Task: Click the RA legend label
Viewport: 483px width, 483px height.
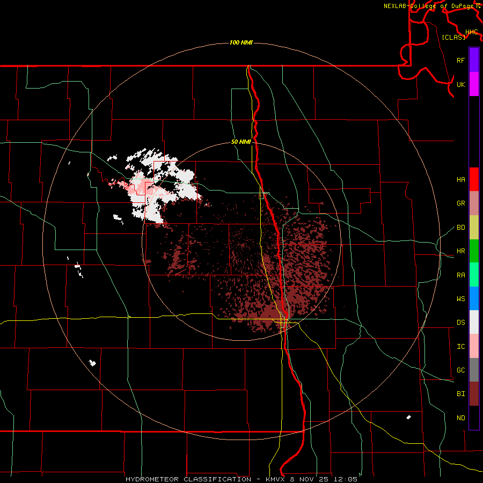Action: (460, 275)
